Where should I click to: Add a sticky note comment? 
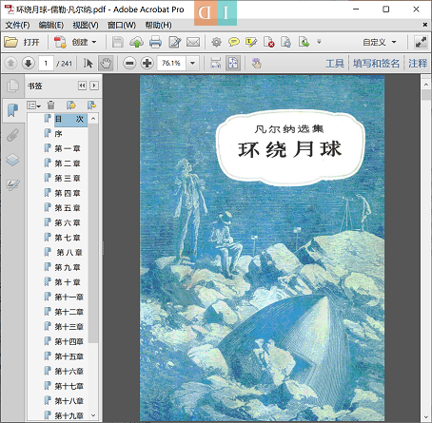pos(233,42)
